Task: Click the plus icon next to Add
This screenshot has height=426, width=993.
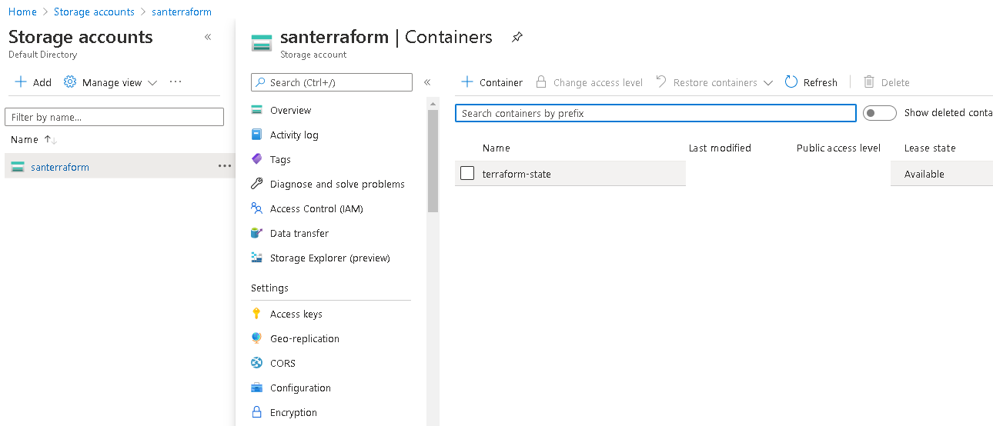Action: click(x=21, y=82)
